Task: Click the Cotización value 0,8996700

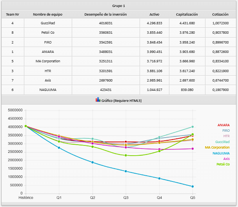Action: pyautogui.click(x=220, y=42)
